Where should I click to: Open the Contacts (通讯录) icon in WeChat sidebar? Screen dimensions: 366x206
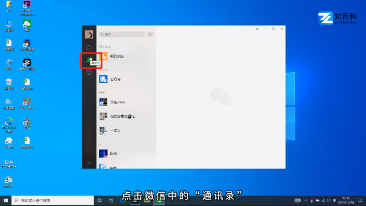pos(89,60)
